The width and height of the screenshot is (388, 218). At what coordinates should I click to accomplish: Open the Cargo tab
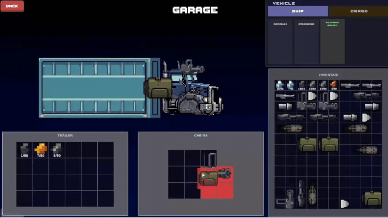click(359, 11)
